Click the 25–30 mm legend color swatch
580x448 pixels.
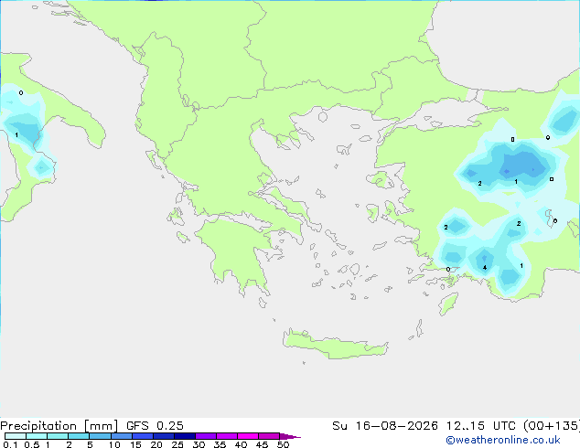[x=185, y=436]
